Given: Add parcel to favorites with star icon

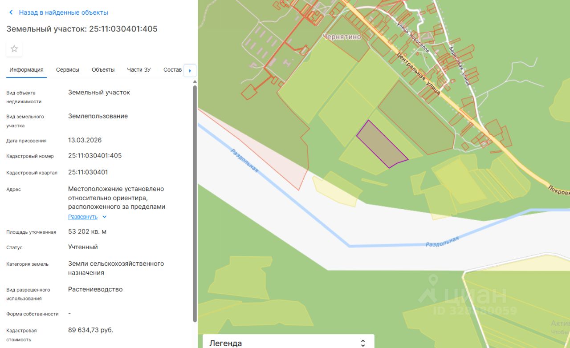Looking at the screenshot, I should [14, 49].
